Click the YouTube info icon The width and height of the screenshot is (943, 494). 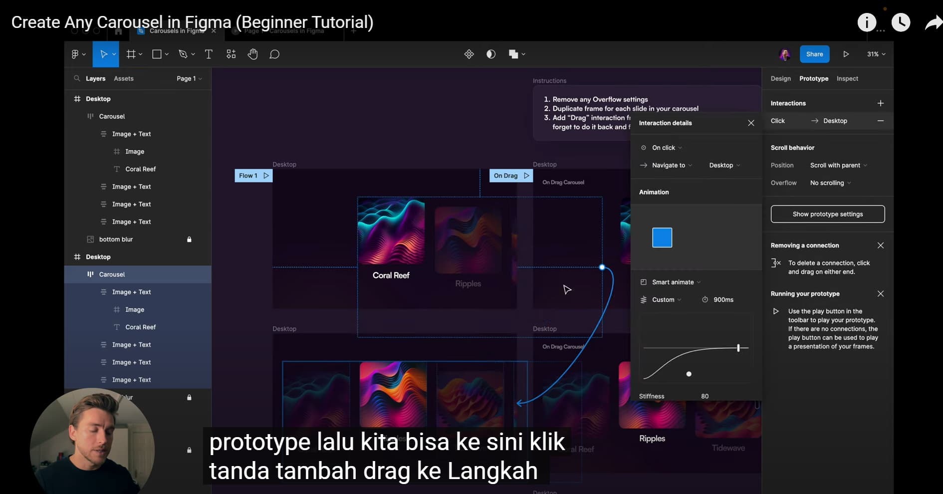click(867, 22)
